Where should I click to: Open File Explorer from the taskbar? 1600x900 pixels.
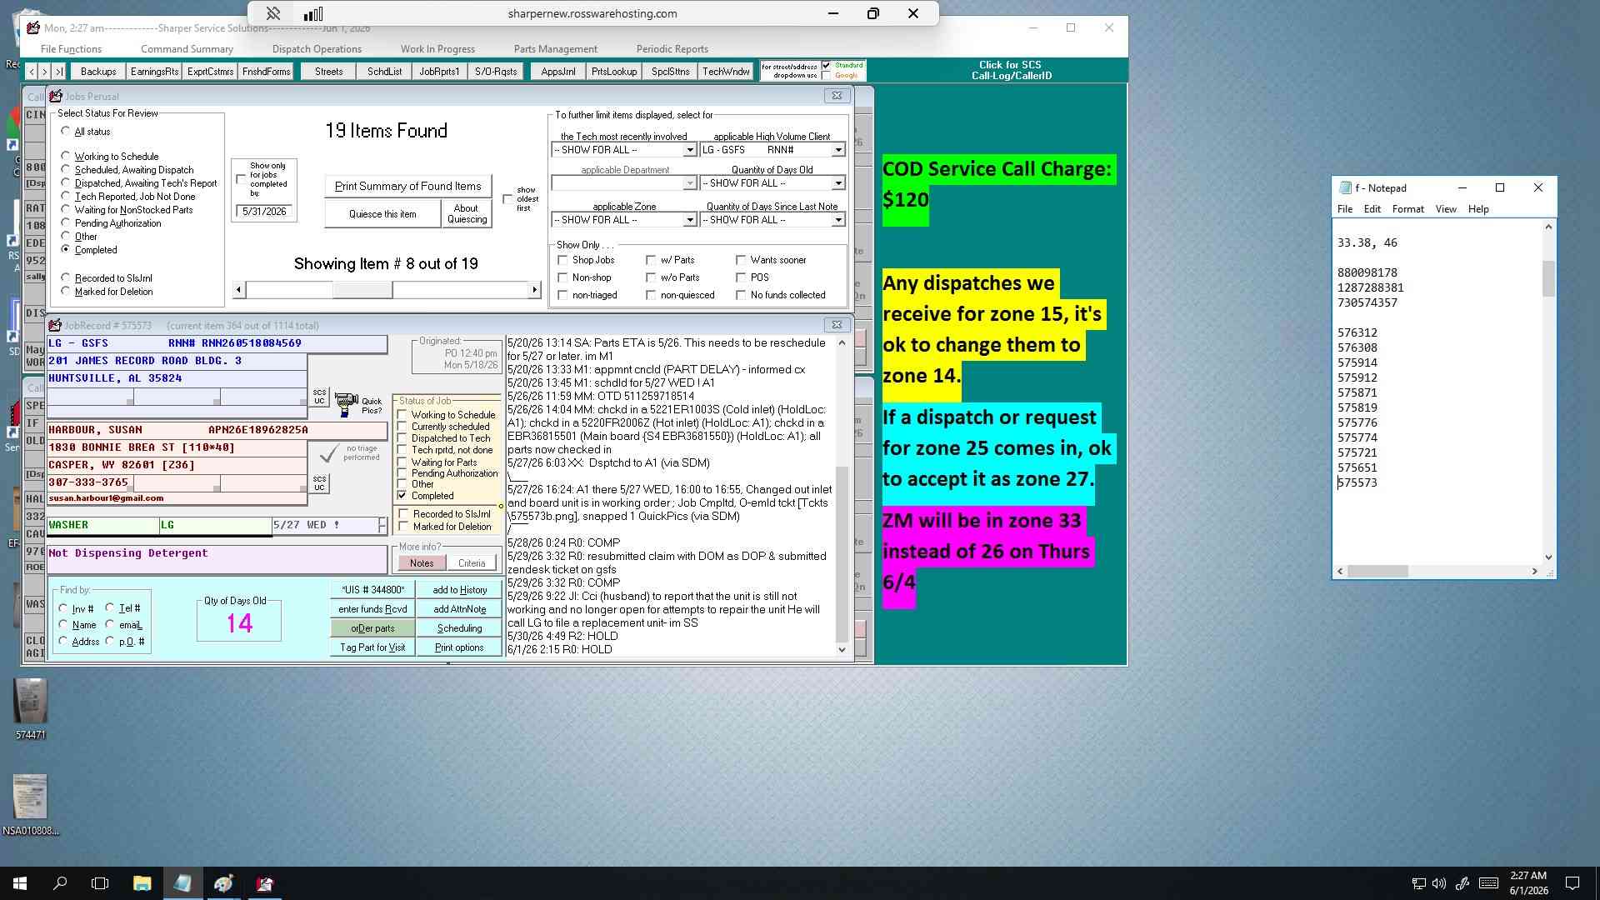(x=142, y=883)
